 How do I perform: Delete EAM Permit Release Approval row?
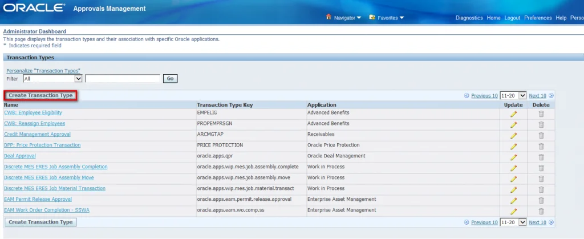(541, 200)
